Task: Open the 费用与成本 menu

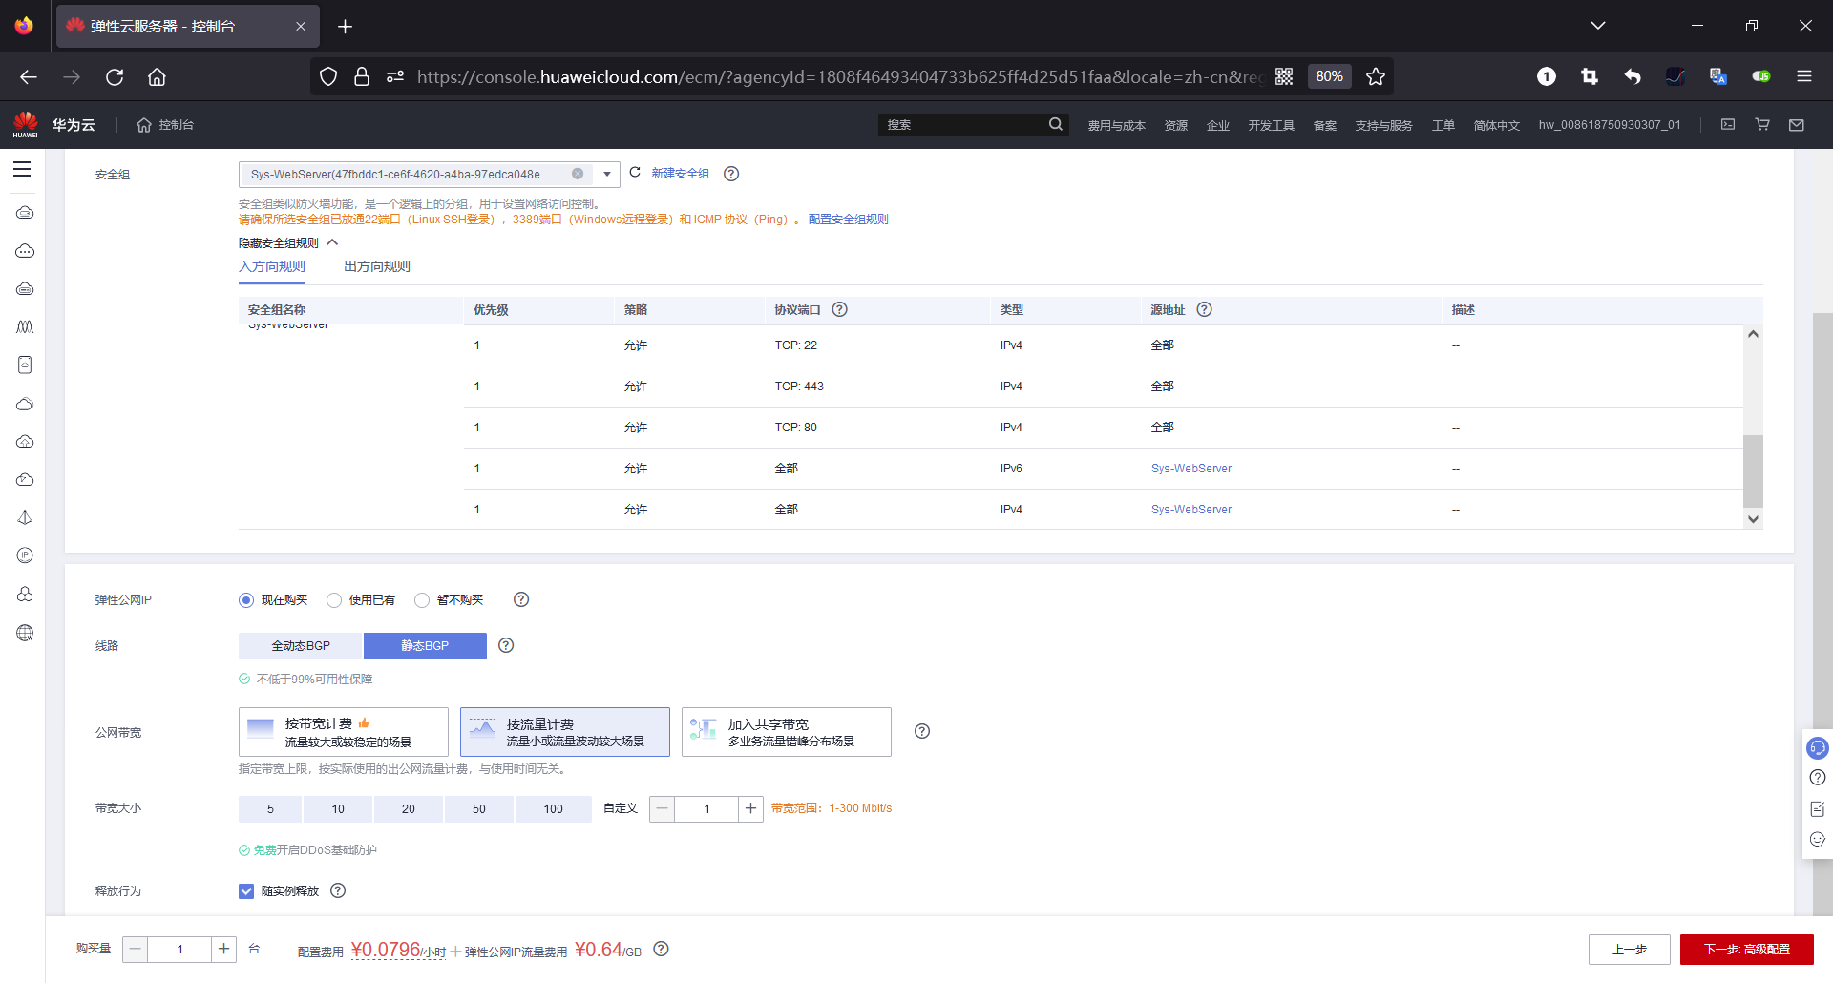Action: coord(1116,125)
